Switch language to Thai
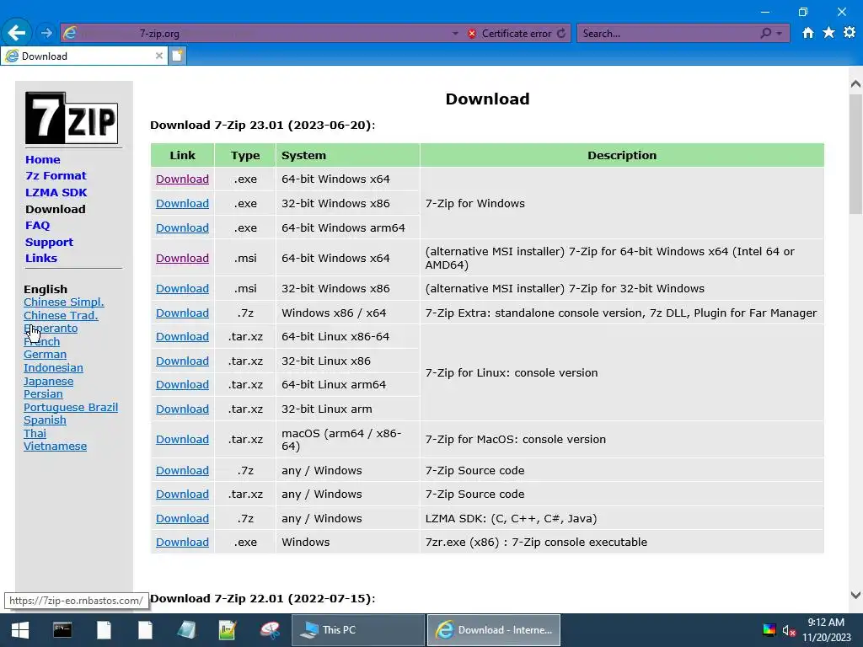Image resolution: width=863 pixels, height=647 pixels. pos(35,434)
